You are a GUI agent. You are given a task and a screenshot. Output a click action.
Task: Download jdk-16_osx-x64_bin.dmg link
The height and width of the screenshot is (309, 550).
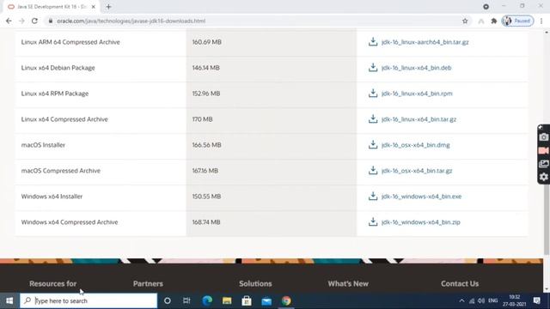click(415, 145)
